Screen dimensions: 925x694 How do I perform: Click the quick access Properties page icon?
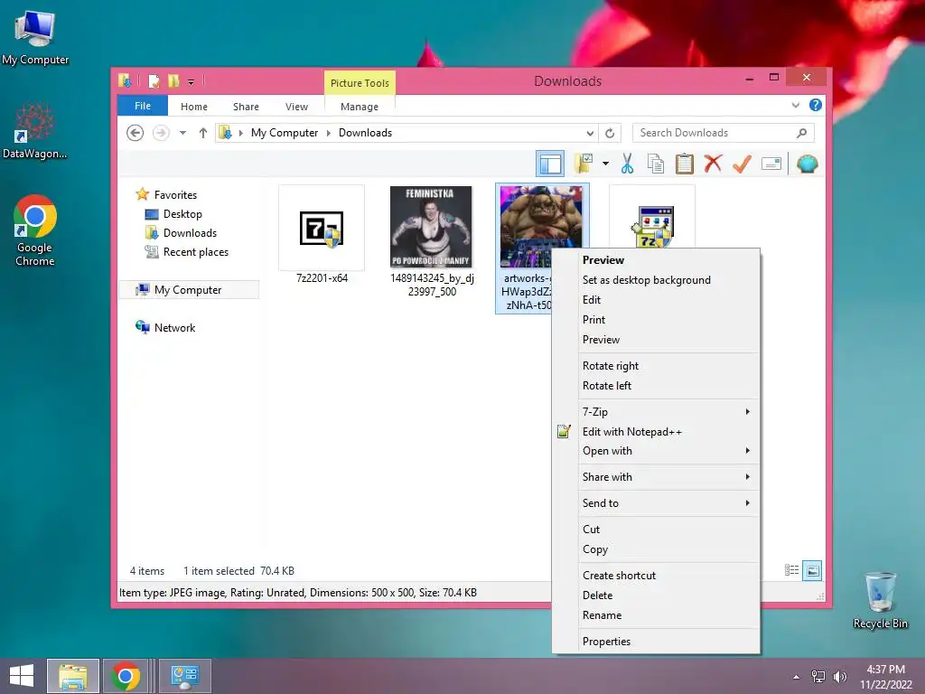[x=154, y=80]
